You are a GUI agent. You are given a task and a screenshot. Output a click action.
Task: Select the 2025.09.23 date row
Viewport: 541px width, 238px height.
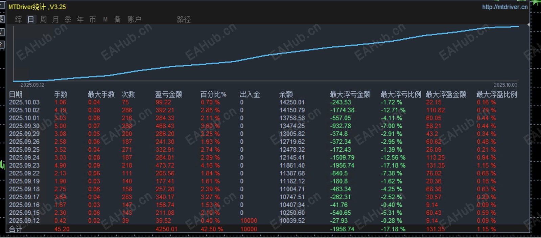click(x=24, y=166)
